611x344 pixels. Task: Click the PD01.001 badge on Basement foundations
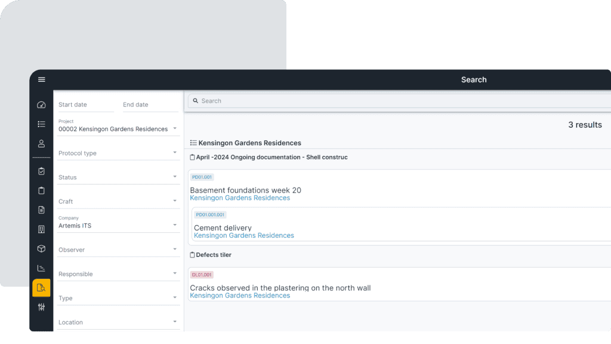[x=202, y=177]
